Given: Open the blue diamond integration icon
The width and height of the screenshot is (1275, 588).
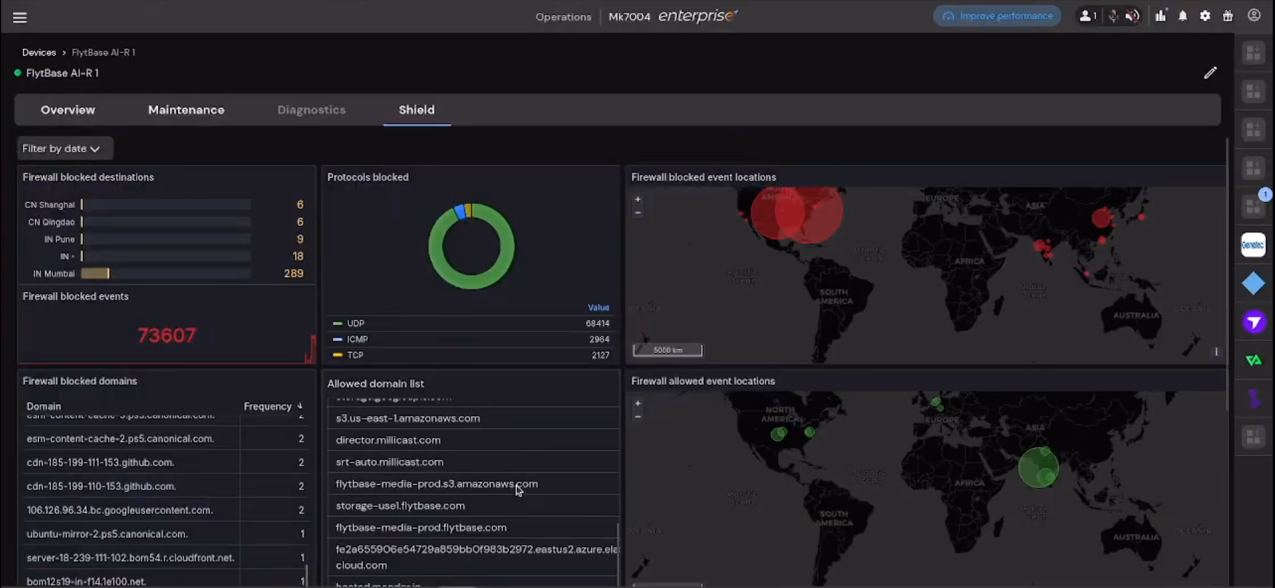Looking at the screenshot, I should [1253, 284].
